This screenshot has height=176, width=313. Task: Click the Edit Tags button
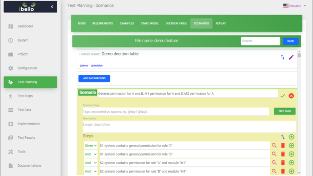pos(285,111)
